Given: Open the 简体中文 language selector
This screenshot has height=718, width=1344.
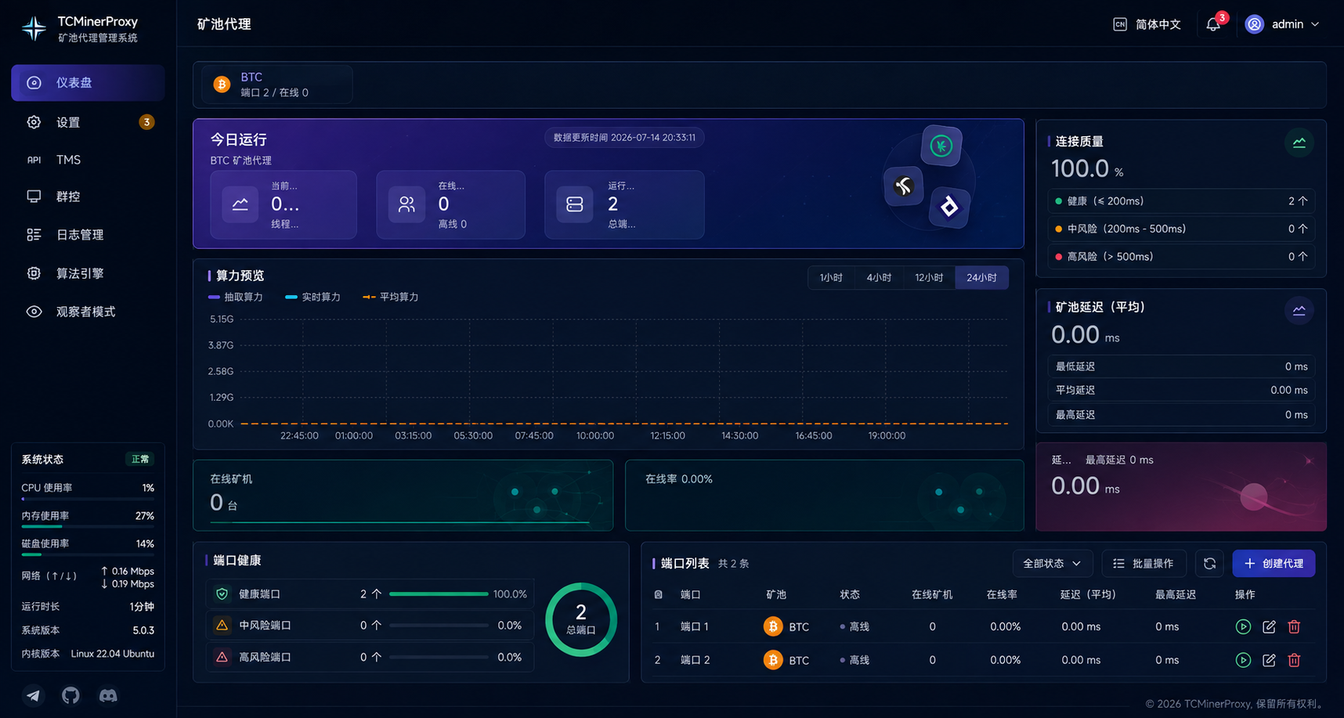Looking at the screenshot, I should [x=1147, y=24].
